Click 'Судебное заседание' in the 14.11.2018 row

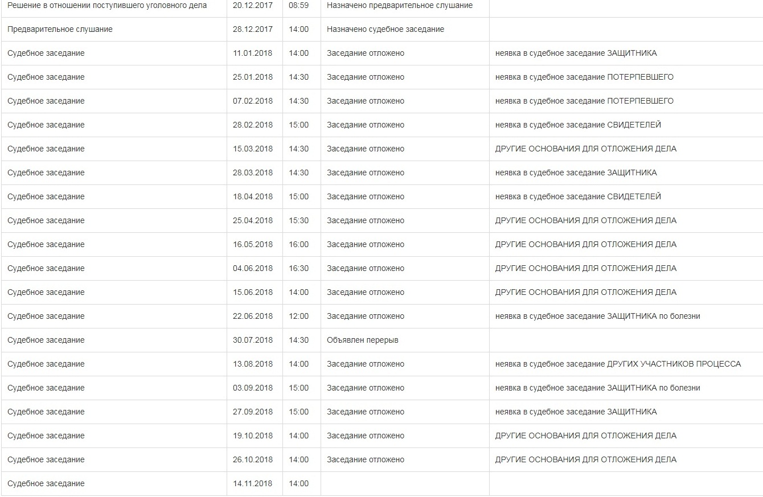click(46, 483)
